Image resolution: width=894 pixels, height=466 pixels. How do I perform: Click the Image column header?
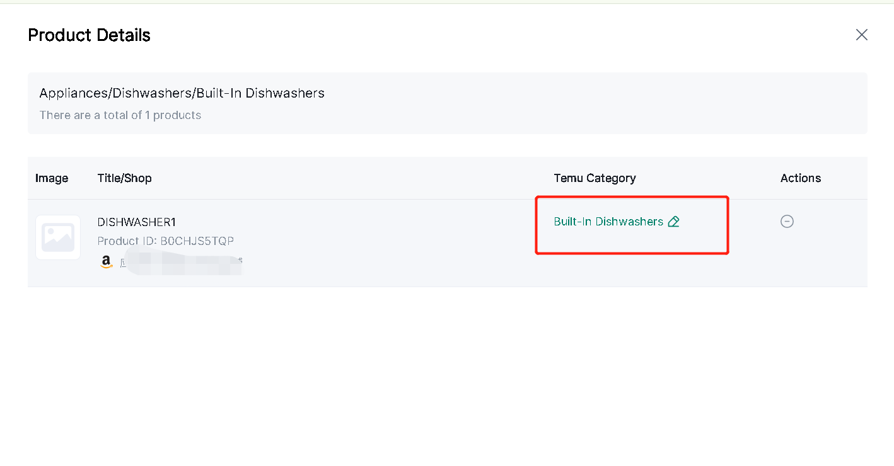[x=52, y=178]
